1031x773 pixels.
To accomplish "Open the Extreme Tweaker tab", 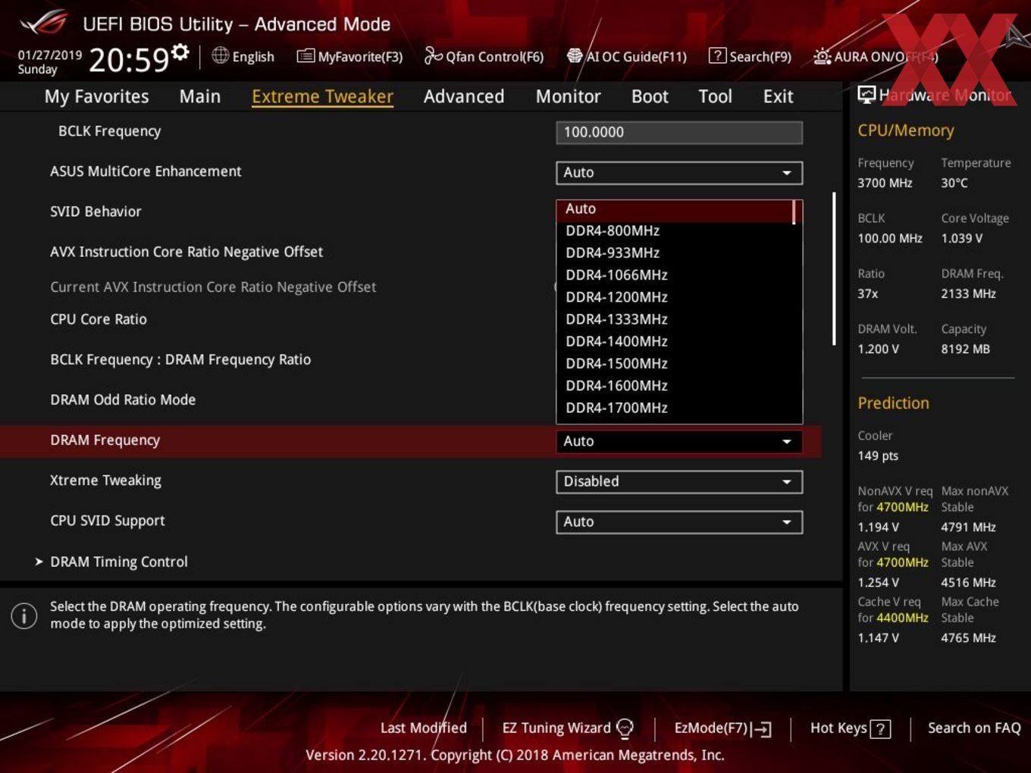I will (x=322, y=96).
